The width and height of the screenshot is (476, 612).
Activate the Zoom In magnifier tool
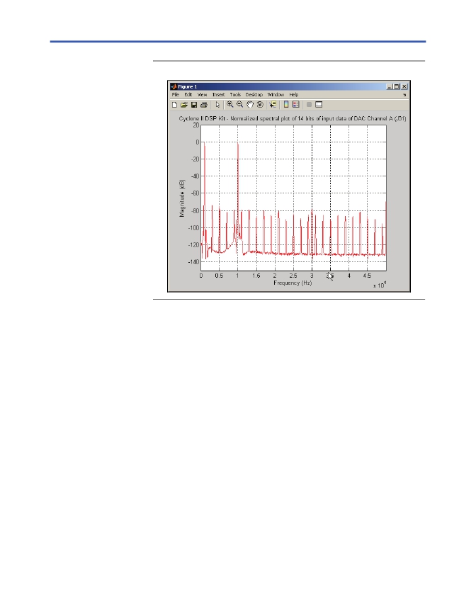230,104
